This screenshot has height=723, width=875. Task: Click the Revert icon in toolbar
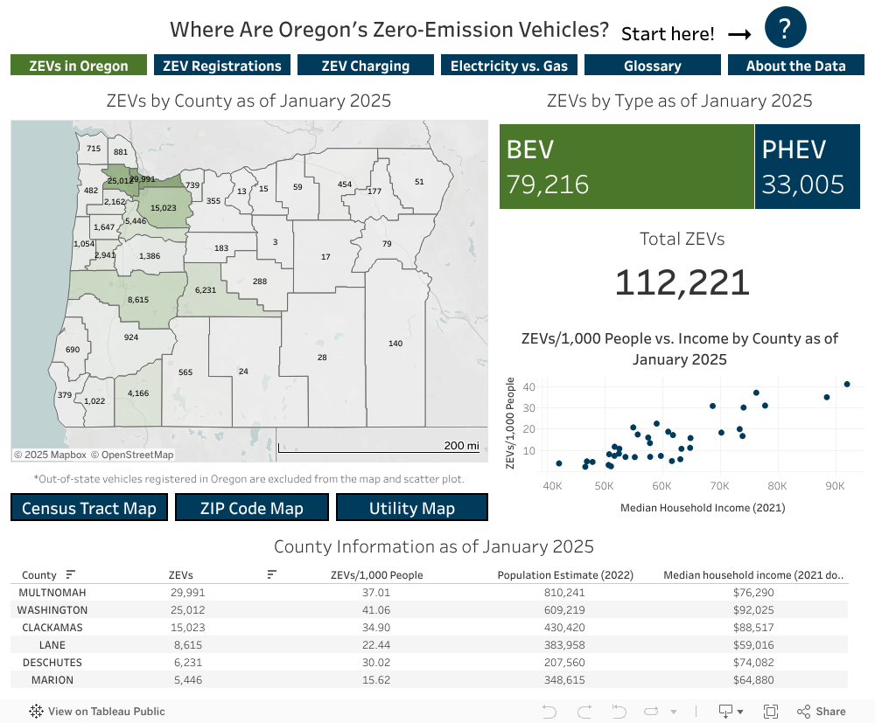pos(619,711)
